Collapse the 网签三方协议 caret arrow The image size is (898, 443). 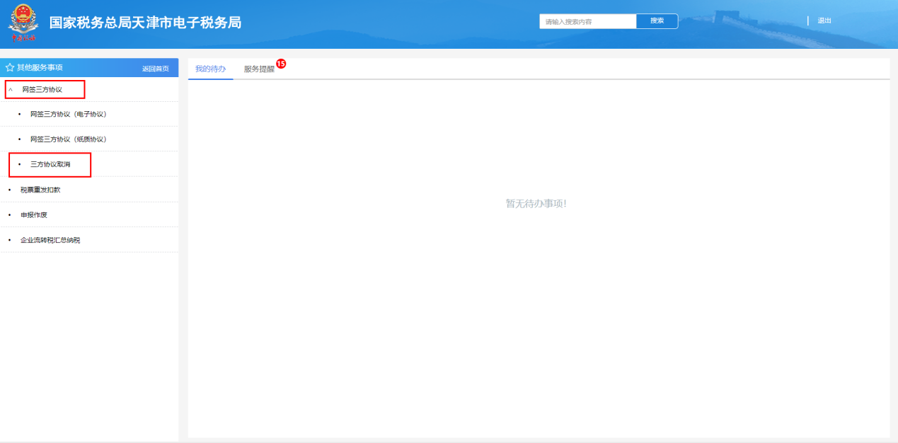(11, 90)
